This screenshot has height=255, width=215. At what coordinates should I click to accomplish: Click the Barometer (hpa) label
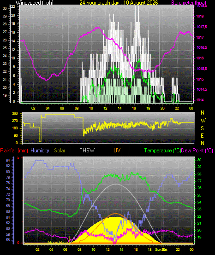pyautogui.click(x=189, y=3)
